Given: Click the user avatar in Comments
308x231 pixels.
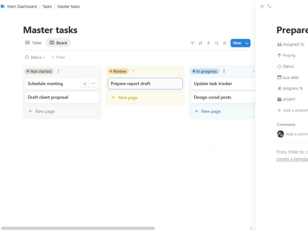Looking at the screenshot, I should (280, 134).
